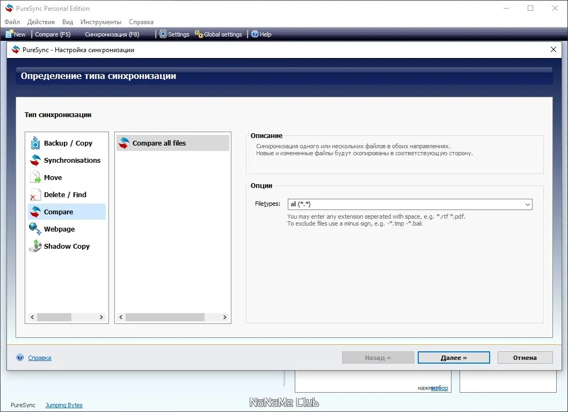Select the Shadow Copy icon
The width and height of the screenshot is (568, 412).
(35, 246)
